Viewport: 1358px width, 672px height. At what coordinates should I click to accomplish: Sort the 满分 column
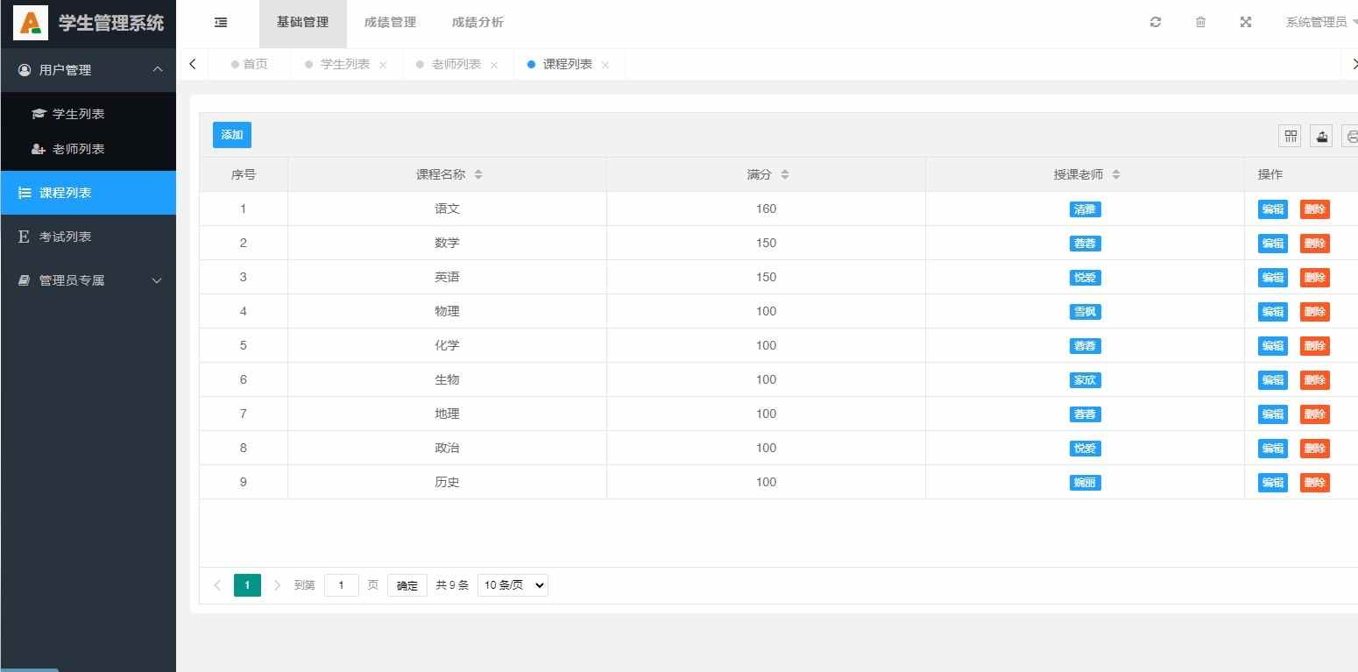[x=785, y=174]
